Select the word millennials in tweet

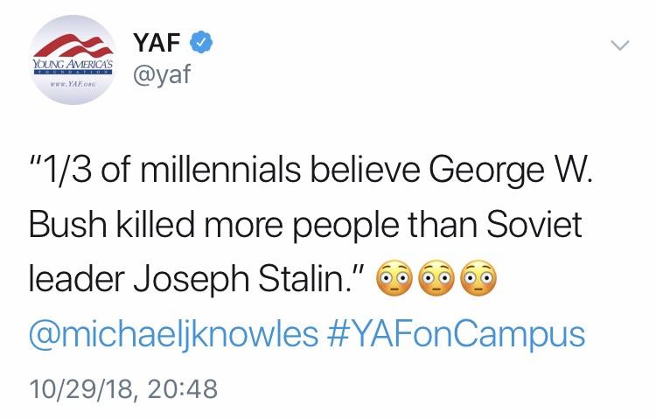(220, 171)
